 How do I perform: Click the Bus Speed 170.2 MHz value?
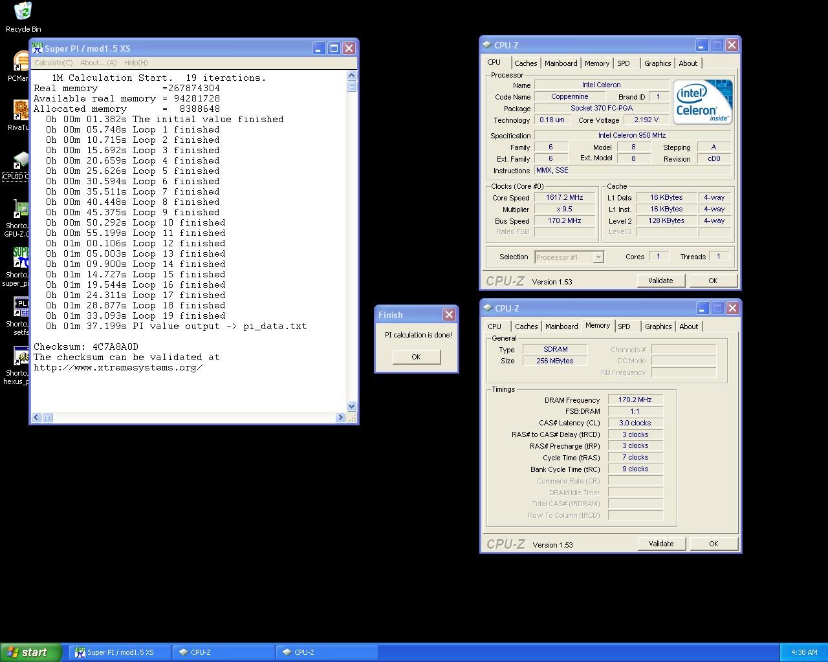tap(564, 220)
